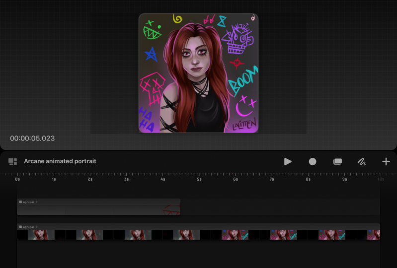The width and height of the screenshot is (397, 268).
Task: Jump to the 3s mark on ruler
Action: (x=126, y=179)
